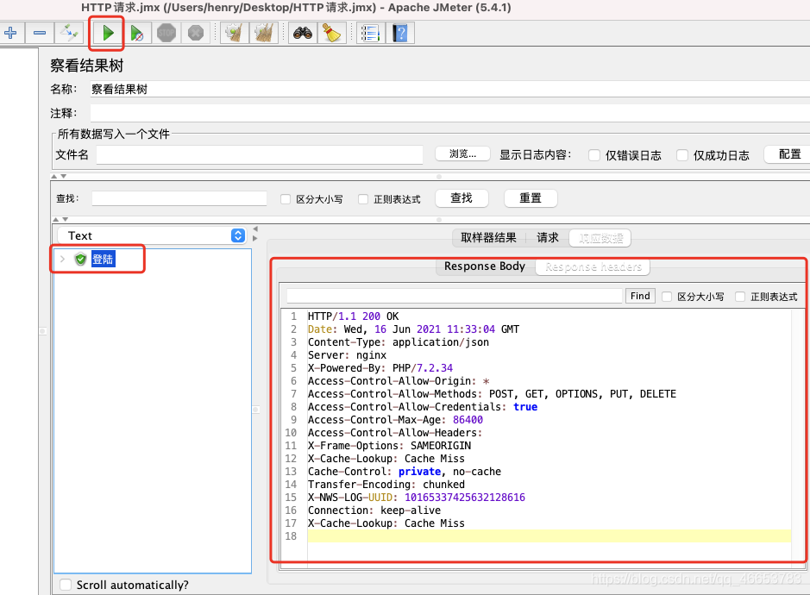Image resolution: width=810 pixels, height=595 pixels.
Task: Select Response Body tab
Action: pos(485,266)
